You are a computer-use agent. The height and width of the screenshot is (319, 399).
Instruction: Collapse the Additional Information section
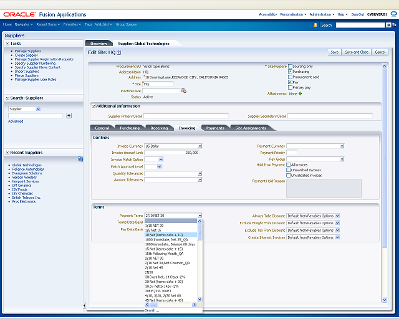[x=94, y=106]
